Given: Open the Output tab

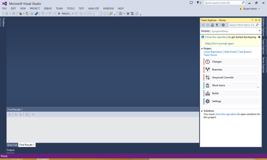Looking at the screenshot, I should (x=10, y=150).
